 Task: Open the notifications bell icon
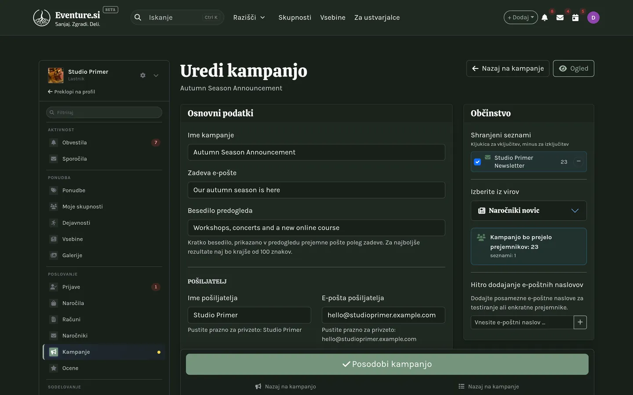pyautogui.click(x=545, y=18)
